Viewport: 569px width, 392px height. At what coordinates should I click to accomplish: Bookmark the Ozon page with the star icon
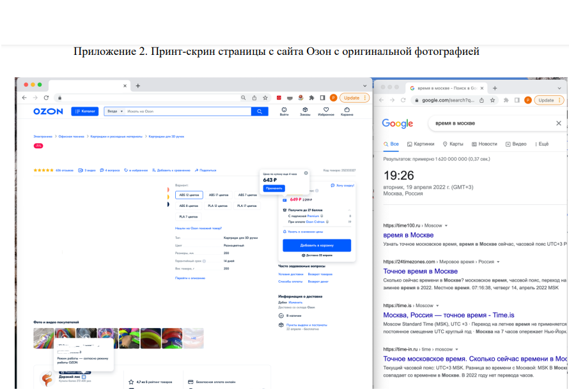coord(265,98)
